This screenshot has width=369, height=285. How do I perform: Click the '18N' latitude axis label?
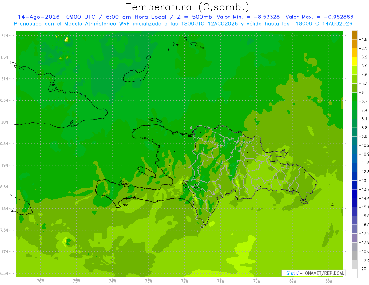(5, 209)
